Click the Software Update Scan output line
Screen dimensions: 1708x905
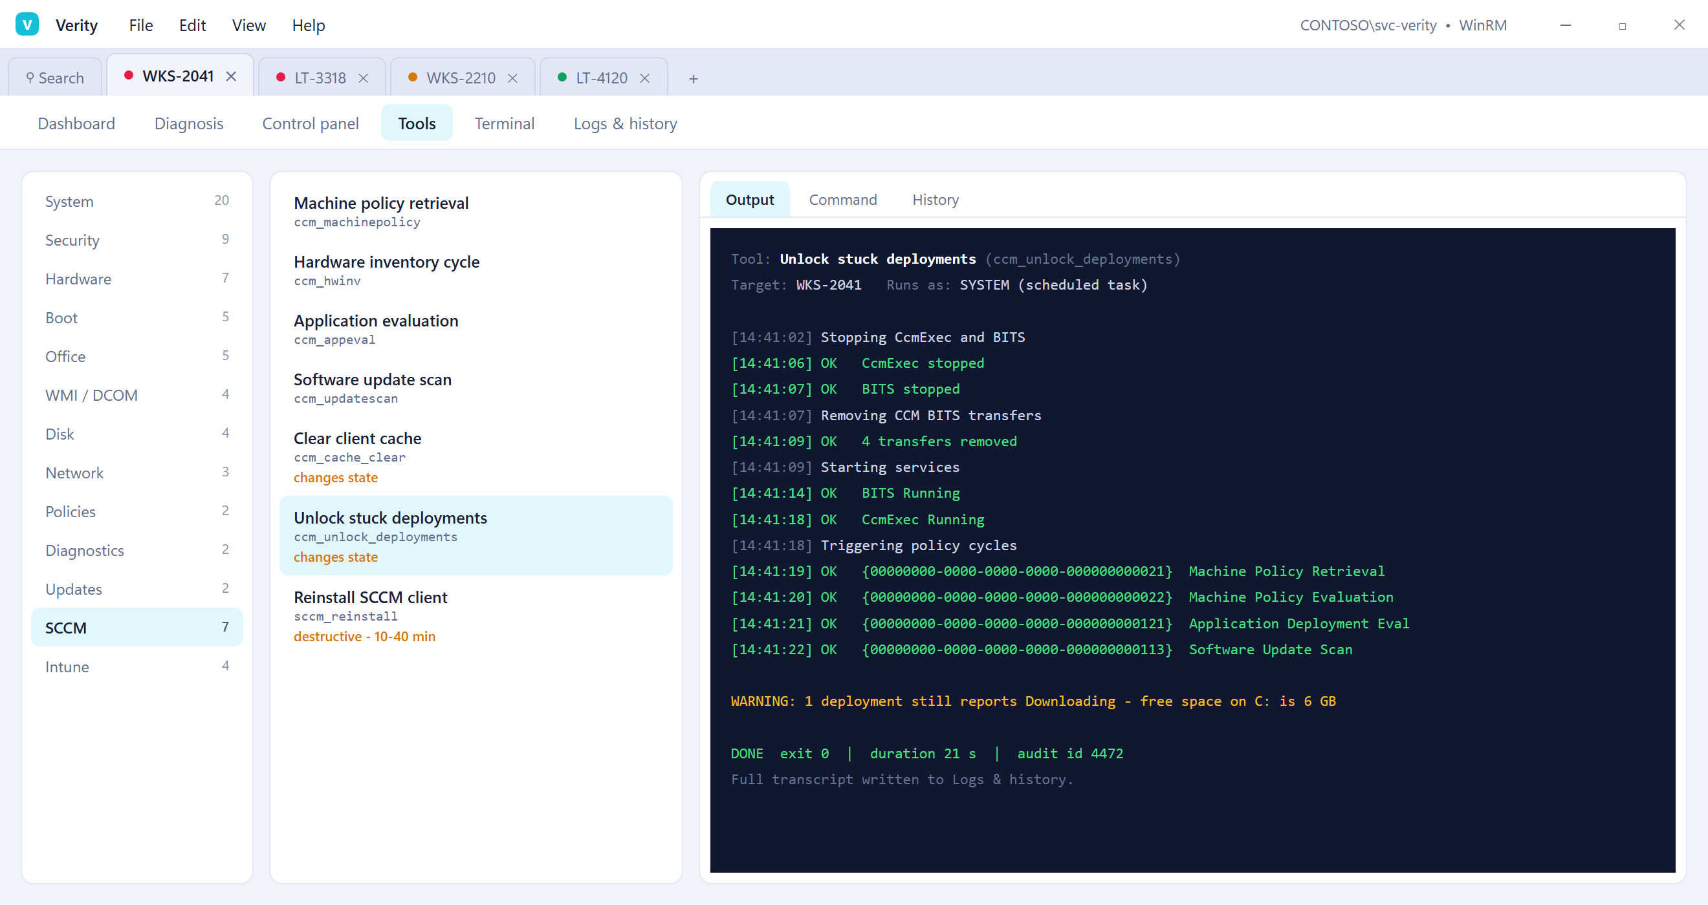click(x=1042, y=649)
